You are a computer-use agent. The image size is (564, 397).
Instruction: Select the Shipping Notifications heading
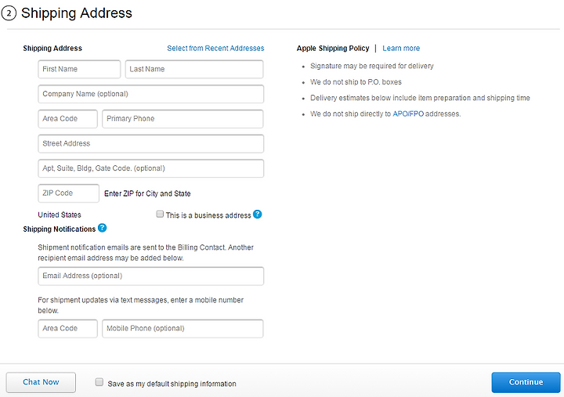coord(60,229)
